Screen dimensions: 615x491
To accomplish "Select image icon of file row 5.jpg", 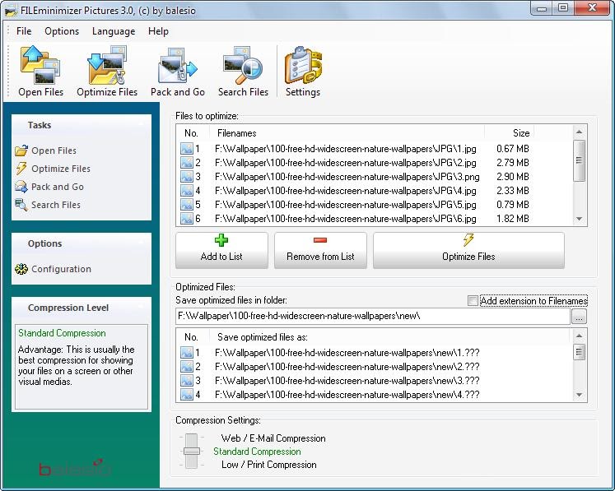I will [187, 205].
